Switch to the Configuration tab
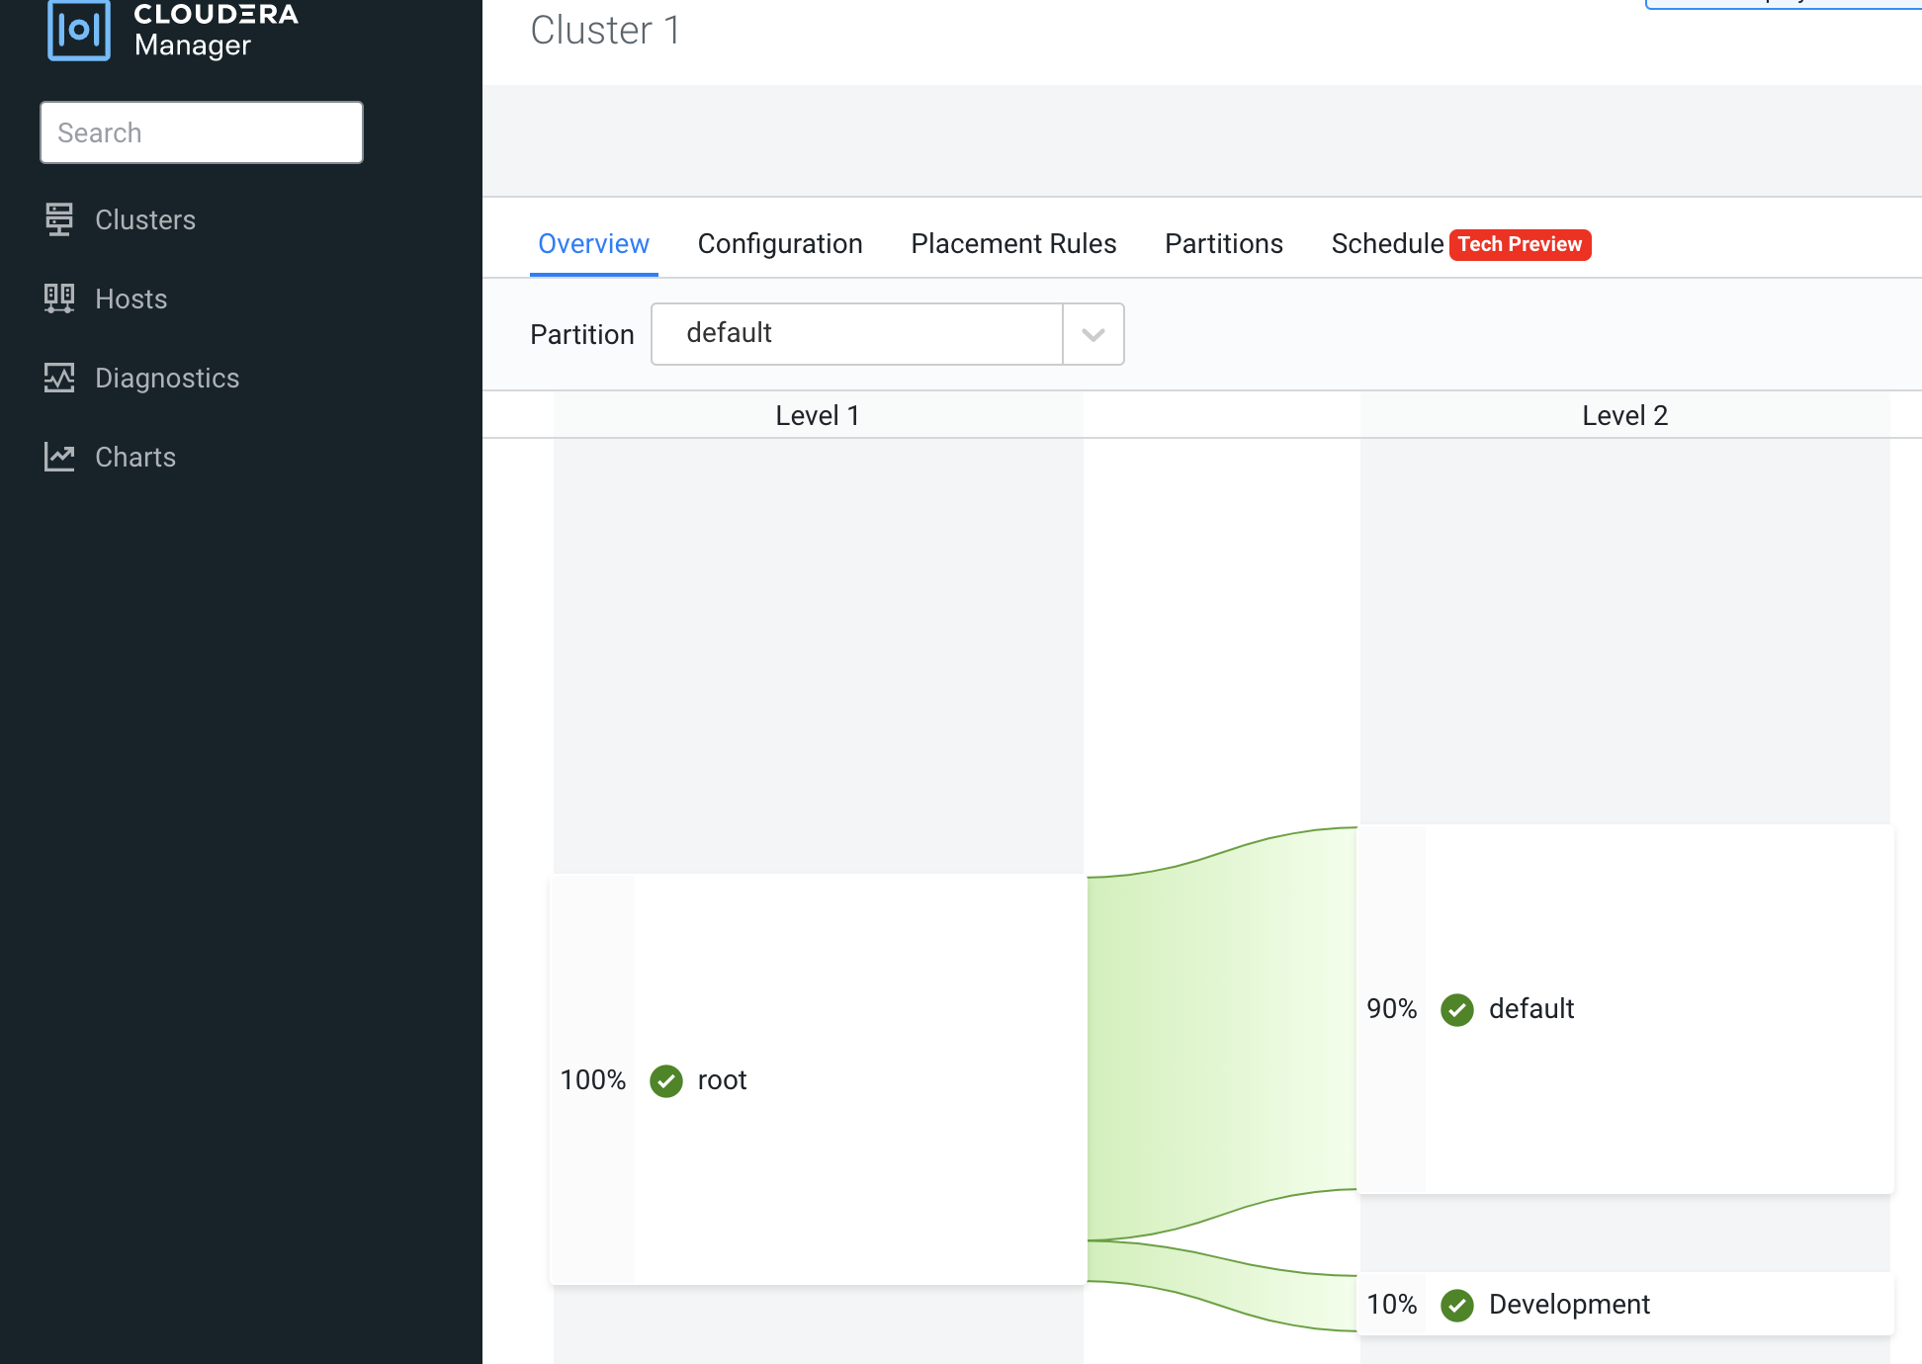The height and width of the screenshot is (1364, 1922). point(780,243)
